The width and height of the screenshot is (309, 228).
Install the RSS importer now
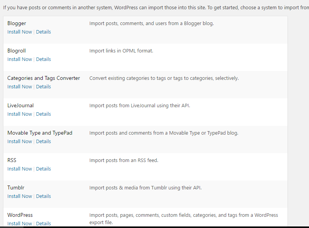pos(20,169)
